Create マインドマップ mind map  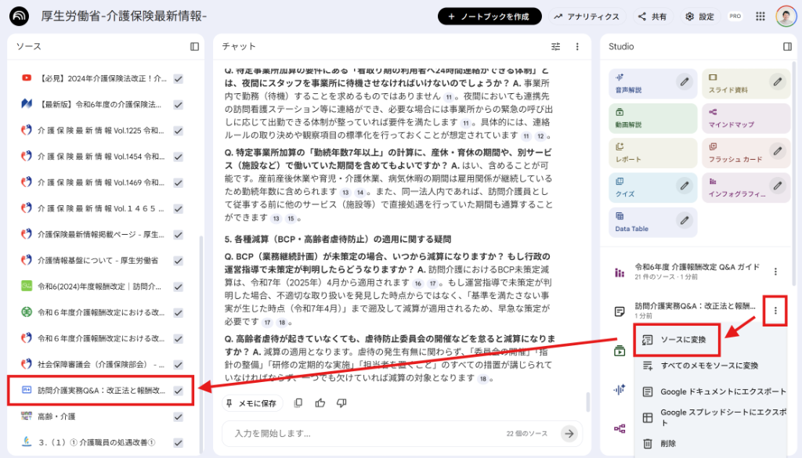click(x=746, y=118)
